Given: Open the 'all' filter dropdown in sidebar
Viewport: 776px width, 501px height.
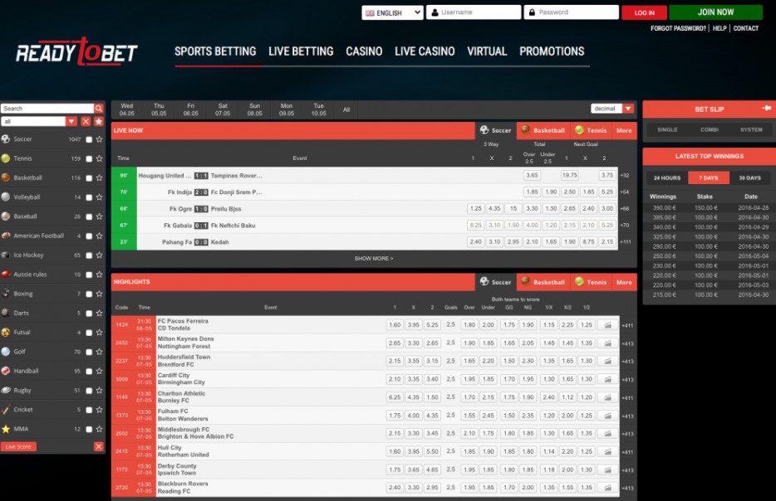Looking at the screenshot, I should point(39,122).
